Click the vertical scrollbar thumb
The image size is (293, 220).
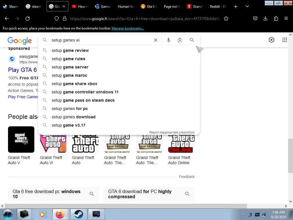click(290, 156)
